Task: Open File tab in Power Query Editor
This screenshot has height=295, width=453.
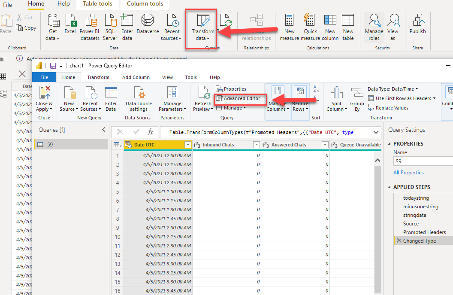Action: coord(44,77)
